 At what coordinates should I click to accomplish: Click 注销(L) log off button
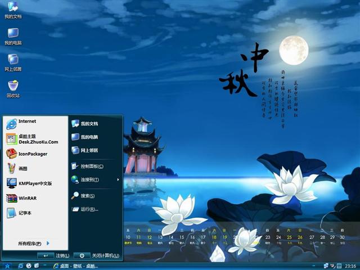coord(53,255)
